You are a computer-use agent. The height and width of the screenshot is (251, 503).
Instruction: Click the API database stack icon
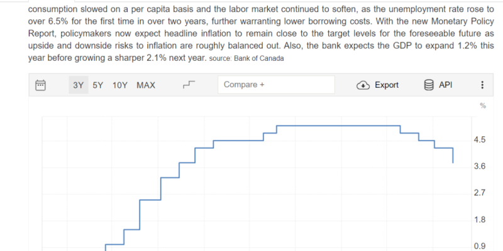[x=429, y=85]
